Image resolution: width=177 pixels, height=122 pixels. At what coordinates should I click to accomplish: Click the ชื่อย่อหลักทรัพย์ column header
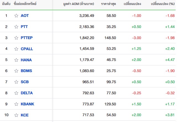[x=25, y=4]
